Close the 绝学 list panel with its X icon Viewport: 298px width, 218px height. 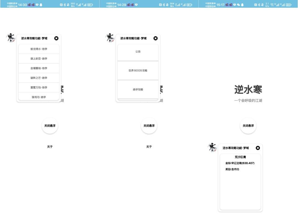(x=56, y=39)
